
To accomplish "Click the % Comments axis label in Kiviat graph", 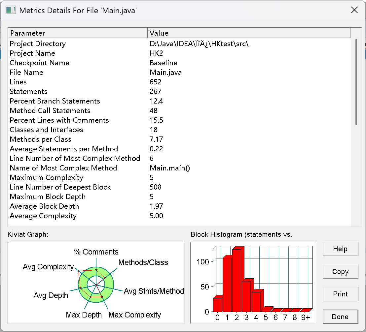I will [96, 252].
